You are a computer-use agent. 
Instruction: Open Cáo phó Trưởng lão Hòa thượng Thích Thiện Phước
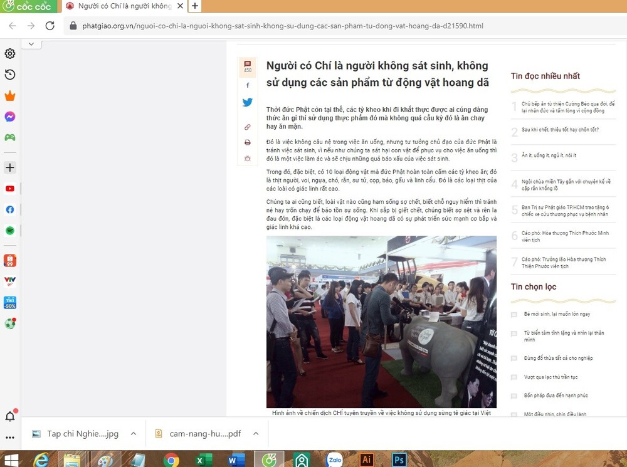pyautogui.click(x=564, y=263)
